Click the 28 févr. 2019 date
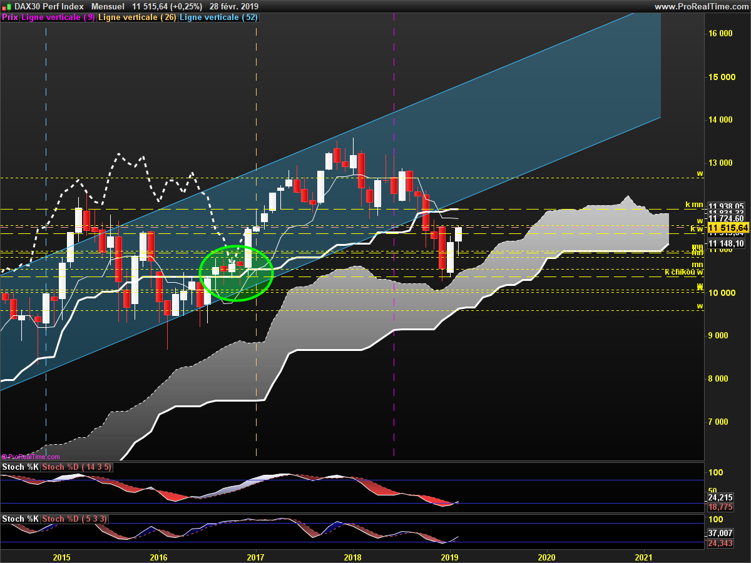 click(x=234, y=6)
